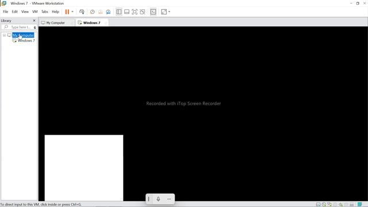Click the network adapter status icon
The height and width of the screenshot is (207, 368).
click(329, 205)
